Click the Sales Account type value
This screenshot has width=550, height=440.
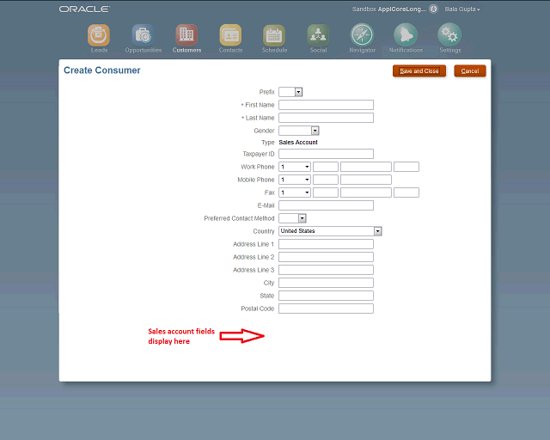pos(298,143)
